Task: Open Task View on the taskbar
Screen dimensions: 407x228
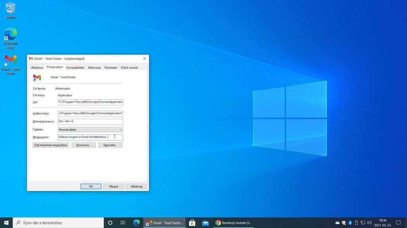Action: point(123,222)
